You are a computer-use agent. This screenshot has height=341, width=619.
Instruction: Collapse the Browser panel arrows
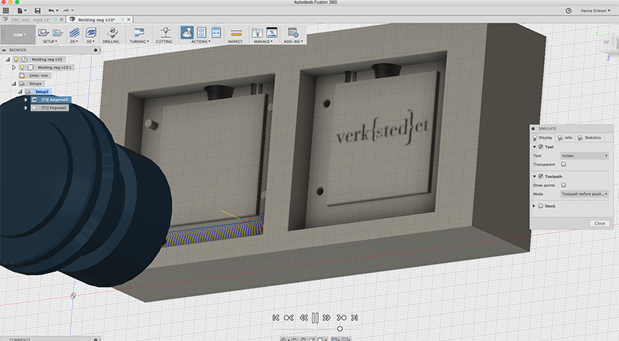[4, 50]
